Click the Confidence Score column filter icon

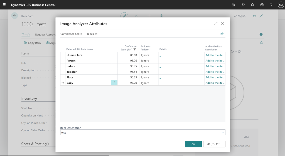(135, 49)
